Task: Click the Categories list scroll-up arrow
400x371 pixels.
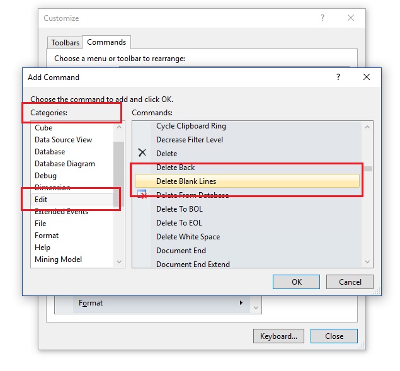Action: pos(119,127)
